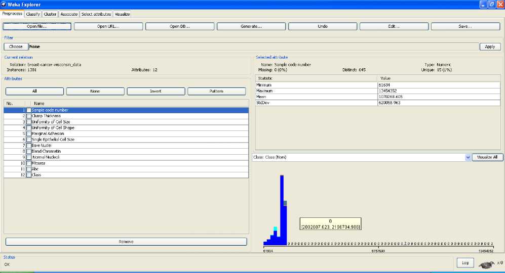Screen dimensions: 505x273
Task: Click the filter name field showing None
Action: click(253, 47)
